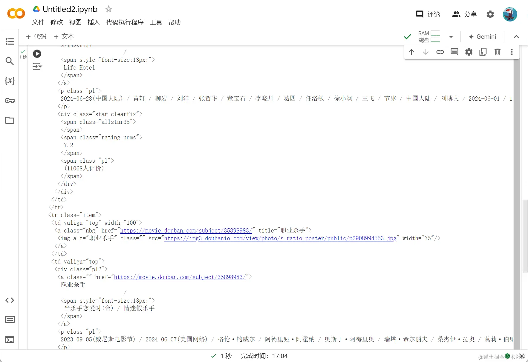This screenshot has width=528, height=362.
Task: Collapse the header with the chevron
Action: point(516,37)
